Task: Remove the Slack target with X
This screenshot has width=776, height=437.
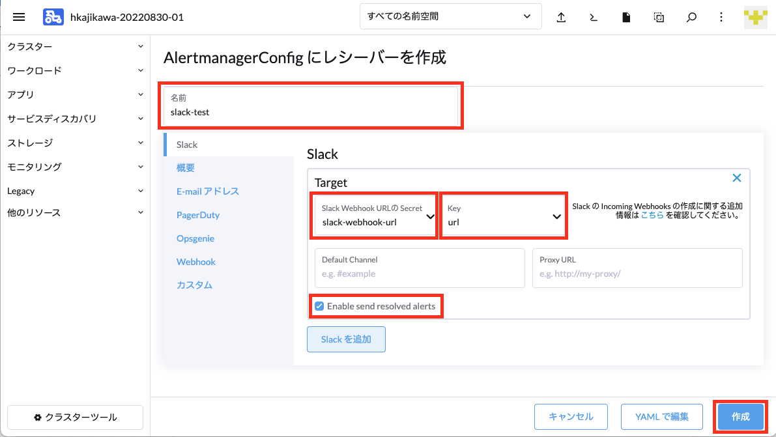Action: click(736, 178)
